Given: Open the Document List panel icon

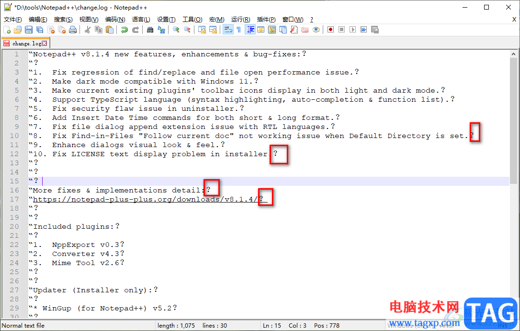Looking at the screenshot, I should click(x=283, y=30).
